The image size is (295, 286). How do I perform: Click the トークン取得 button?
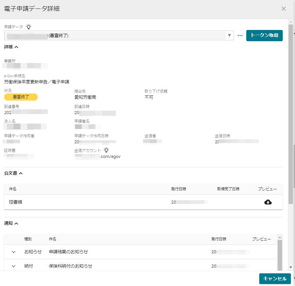tap(264, 35)
